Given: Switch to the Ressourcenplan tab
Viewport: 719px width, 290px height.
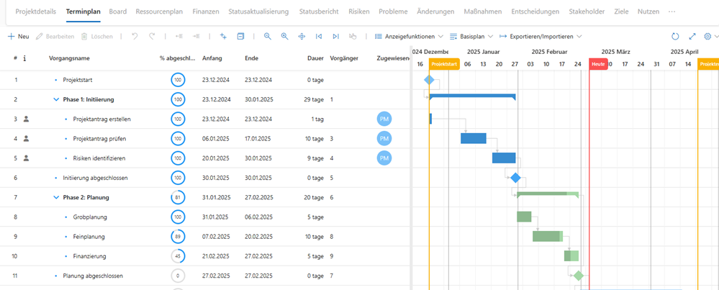Looking at the screenshot, I should tap(160, 12).
